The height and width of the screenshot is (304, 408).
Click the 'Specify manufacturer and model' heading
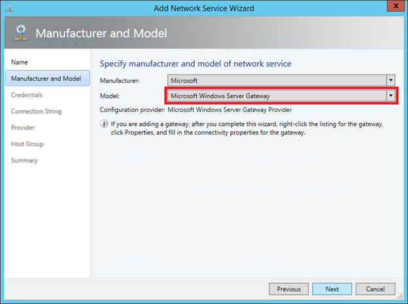click(x=195, y=63)
